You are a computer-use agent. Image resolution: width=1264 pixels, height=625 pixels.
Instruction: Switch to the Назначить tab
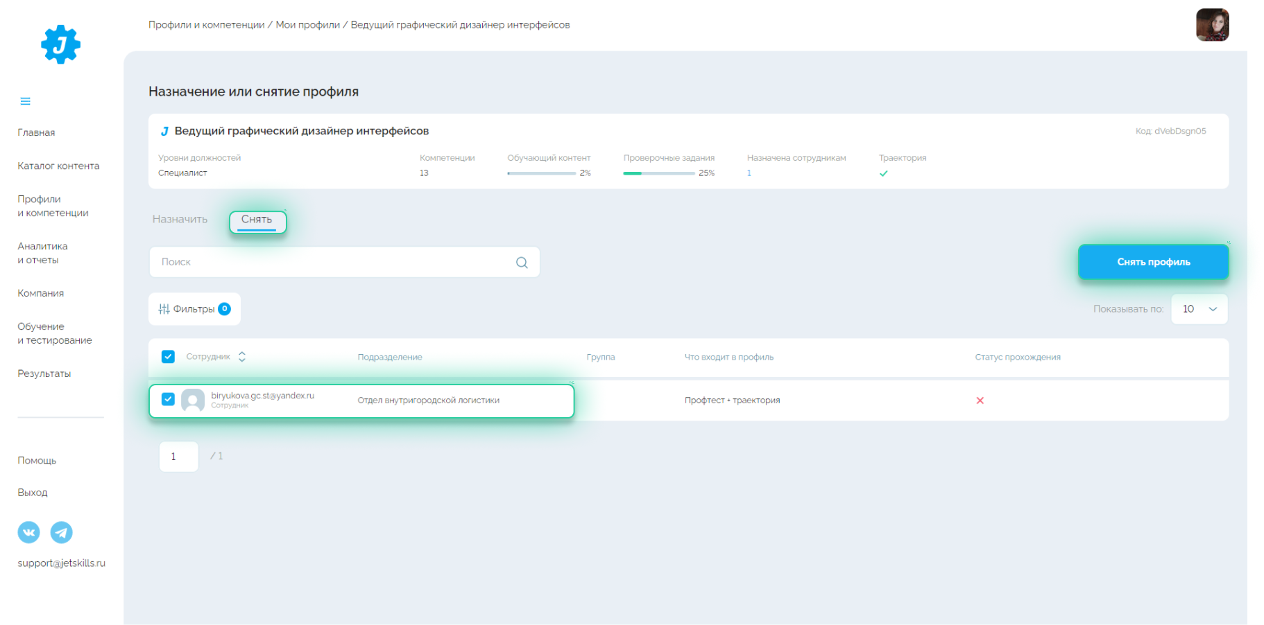[180, 220]
